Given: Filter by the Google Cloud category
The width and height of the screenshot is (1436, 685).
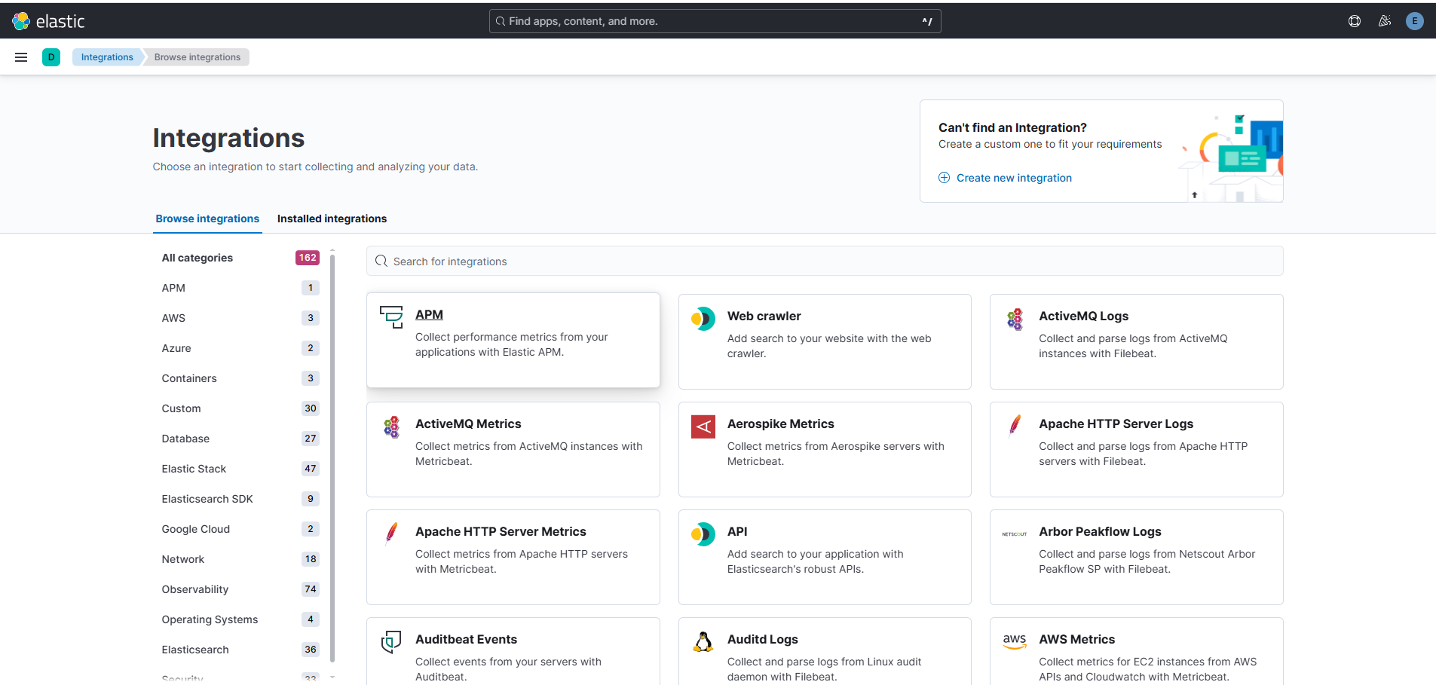Looking at the screenshot, I should coord(240,529).
